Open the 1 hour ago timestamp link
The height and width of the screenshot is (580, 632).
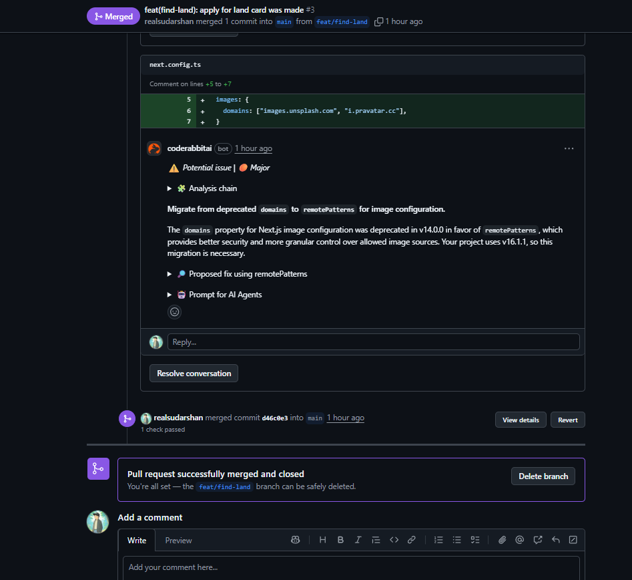pos(253,148)
